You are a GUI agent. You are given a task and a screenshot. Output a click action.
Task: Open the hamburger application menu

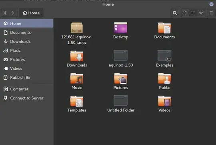(x=211, y=13)
